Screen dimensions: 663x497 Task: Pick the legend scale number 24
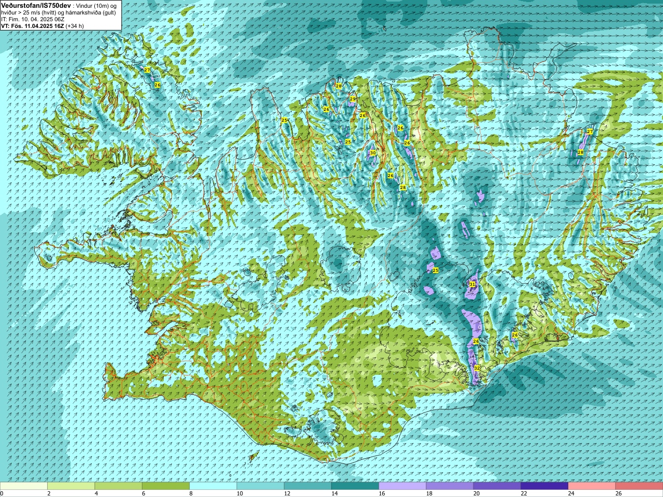pyautogui.click(x=571, y=493)
